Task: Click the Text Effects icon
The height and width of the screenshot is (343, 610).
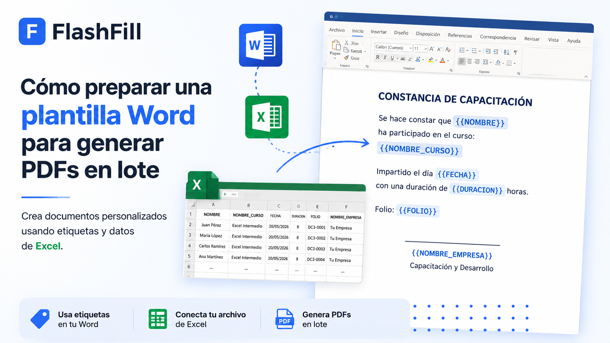Action: coord(418,59)
